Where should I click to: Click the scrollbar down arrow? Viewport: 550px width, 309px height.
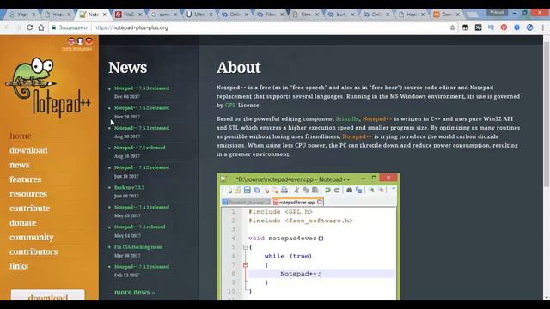pos(547,298)
